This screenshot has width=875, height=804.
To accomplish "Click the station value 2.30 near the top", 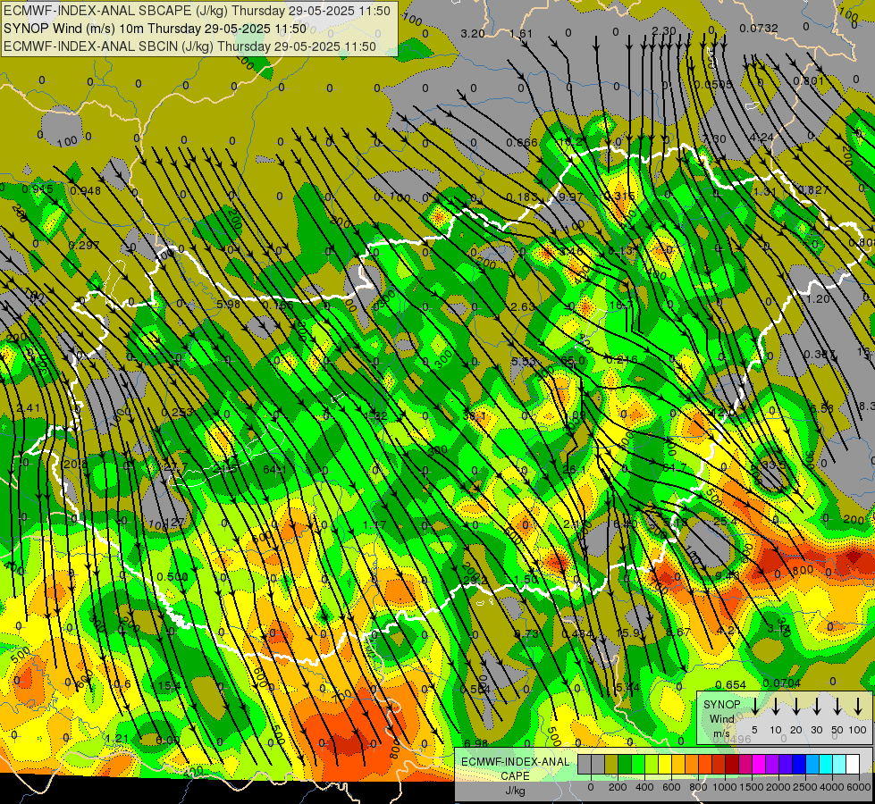I will coord(664,31).
